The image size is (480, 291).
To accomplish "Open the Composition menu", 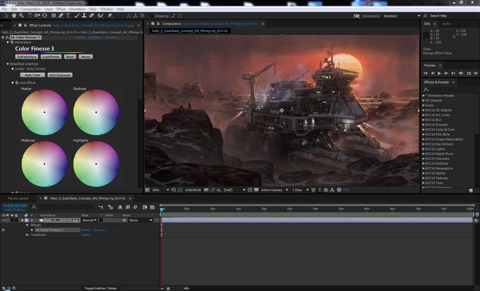I will tap(31, 9).
